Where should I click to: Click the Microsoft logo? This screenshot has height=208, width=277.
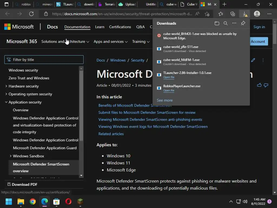coord(19,27)
